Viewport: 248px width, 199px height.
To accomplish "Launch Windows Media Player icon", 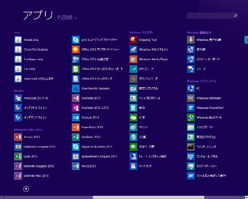I will [133, 59].
